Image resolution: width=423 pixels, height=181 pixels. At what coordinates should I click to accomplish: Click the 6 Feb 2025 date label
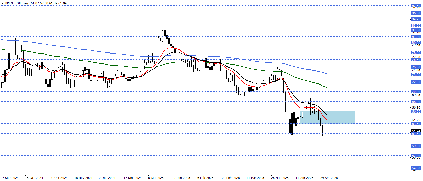point(205,178)
